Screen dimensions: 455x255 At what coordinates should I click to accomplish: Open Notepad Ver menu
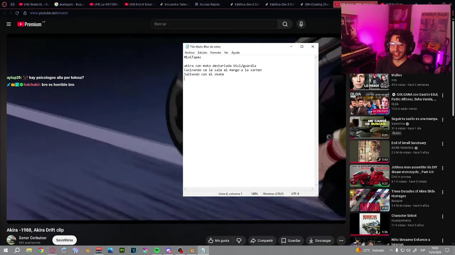coord(226,52)
